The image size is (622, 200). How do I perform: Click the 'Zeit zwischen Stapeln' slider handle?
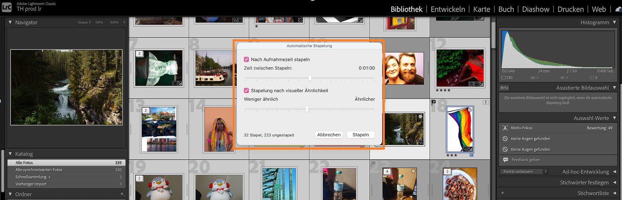click(x=310, y=78)
